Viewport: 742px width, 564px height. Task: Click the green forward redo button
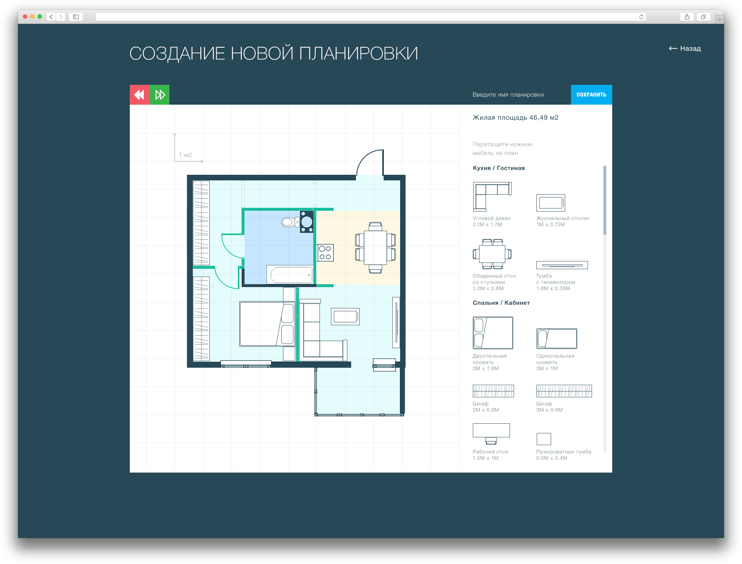point(160,95)
